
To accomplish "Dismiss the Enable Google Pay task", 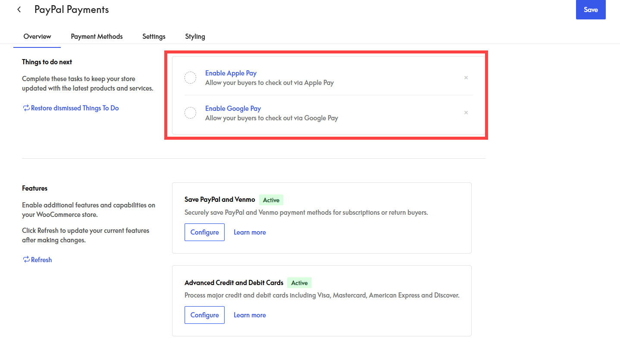I will pos(466,113).
